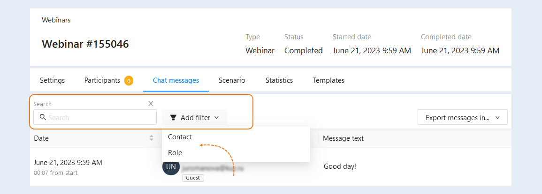
Task: Open the Export messages dropdown arrow
Action: tap(498, 117)
